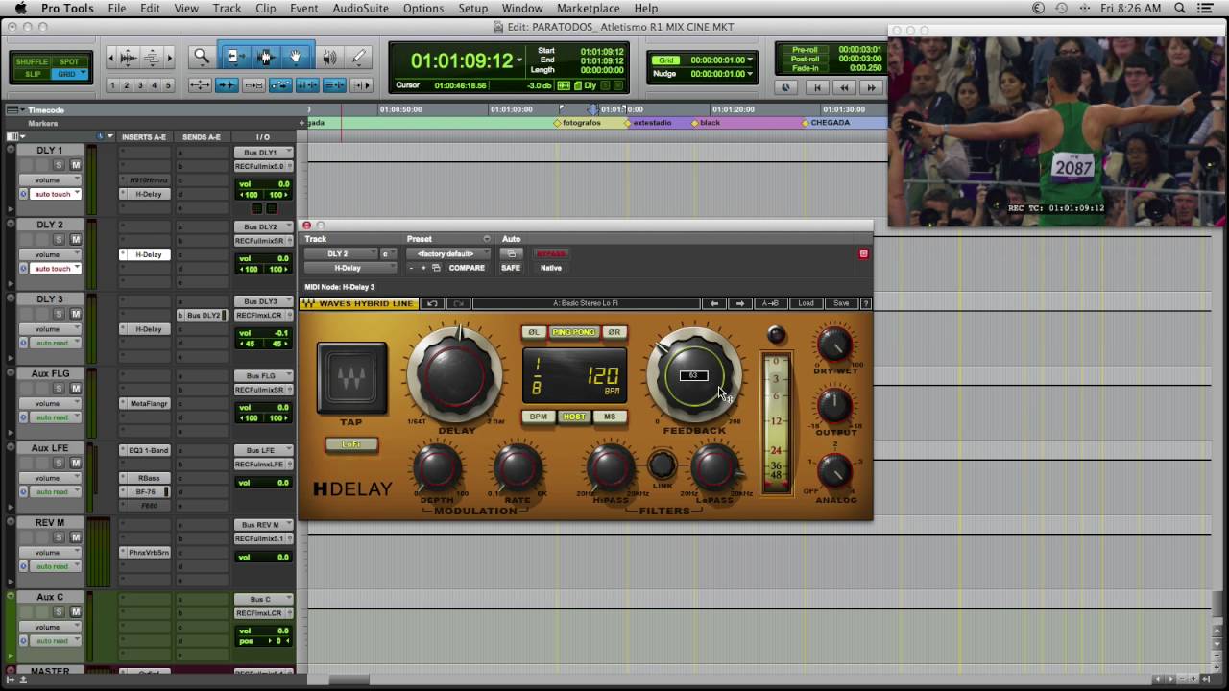Click the online sync clock button
Image resolution: width=1229 pixels, height=691 pixels.
tap(785, 87)
